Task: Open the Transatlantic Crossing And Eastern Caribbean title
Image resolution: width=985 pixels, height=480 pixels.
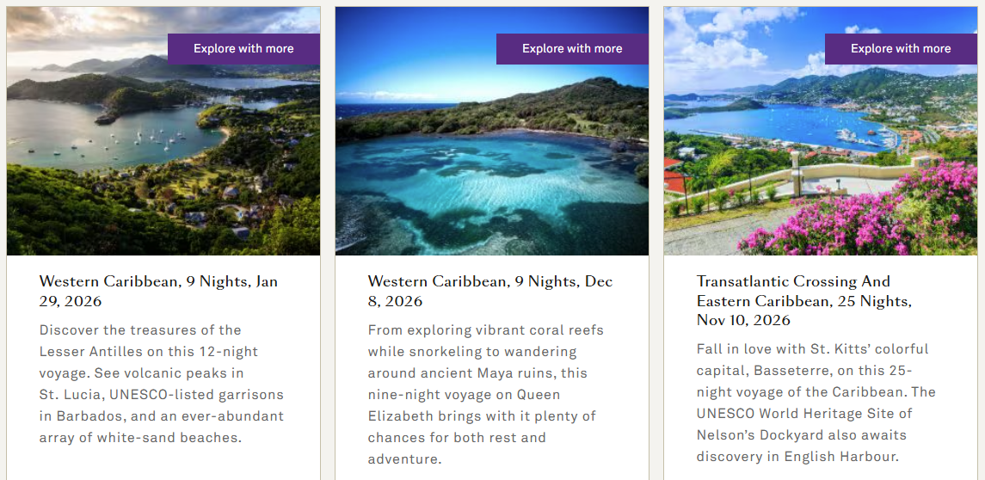Action: [803, 300]
